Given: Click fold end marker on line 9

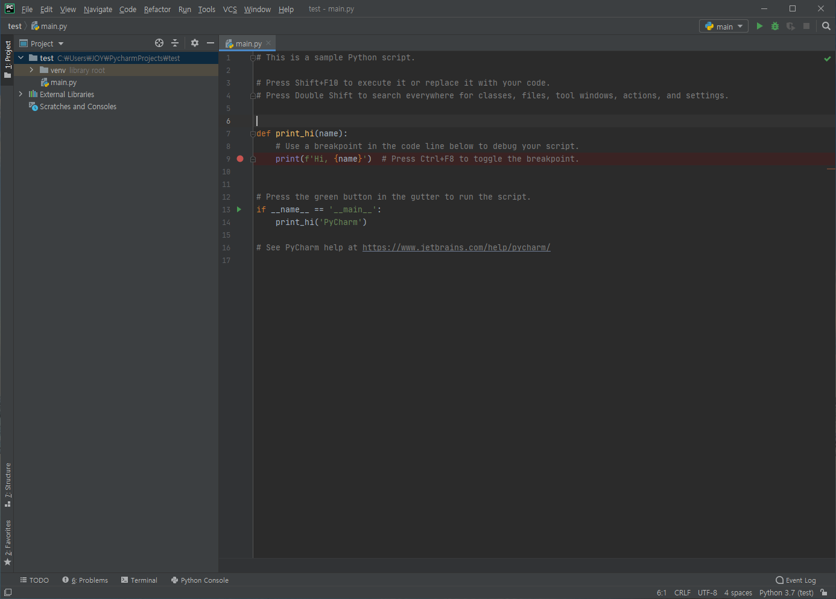Looking at the screenshot, I should pos(253,159).
